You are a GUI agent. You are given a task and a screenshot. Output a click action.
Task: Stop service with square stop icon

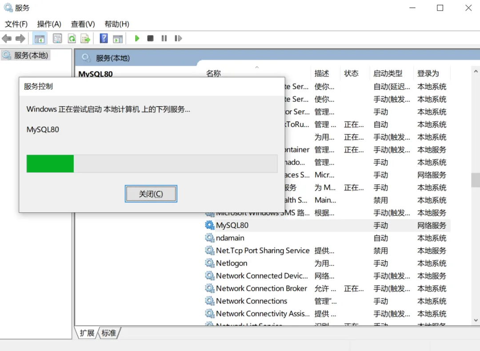(x=150, y=38)
